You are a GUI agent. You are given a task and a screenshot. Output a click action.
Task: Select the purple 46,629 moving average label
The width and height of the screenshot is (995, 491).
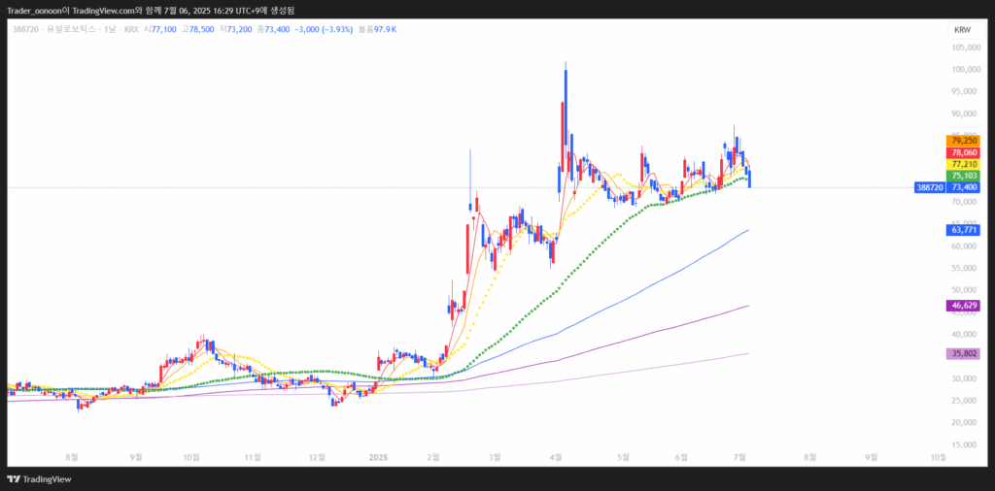[964, 306]
